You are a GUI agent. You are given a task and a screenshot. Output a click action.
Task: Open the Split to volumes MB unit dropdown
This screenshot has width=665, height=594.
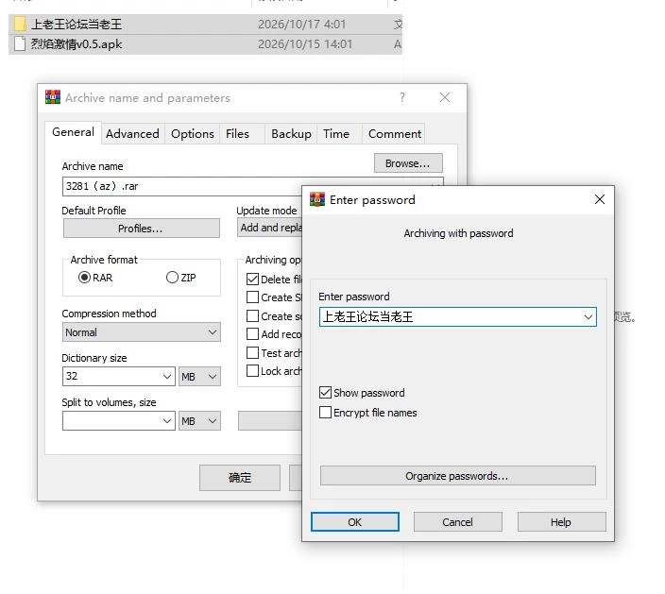(199, 421)
